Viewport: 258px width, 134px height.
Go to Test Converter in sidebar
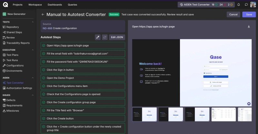[15, 83]
